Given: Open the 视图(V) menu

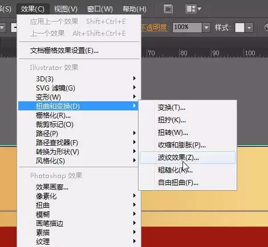Looking at the screenshot, I should coord(66,9).
